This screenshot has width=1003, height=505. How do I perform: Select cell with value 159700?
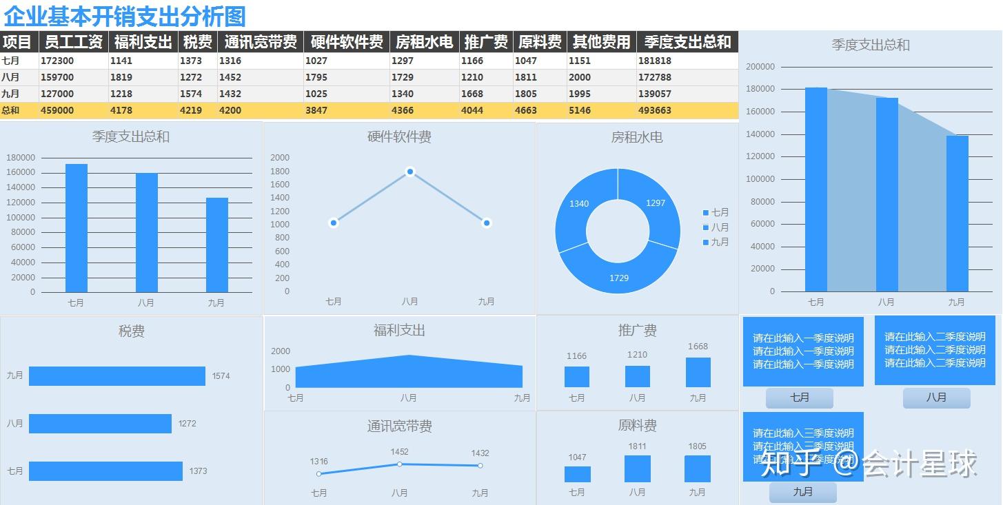point(74,77)
